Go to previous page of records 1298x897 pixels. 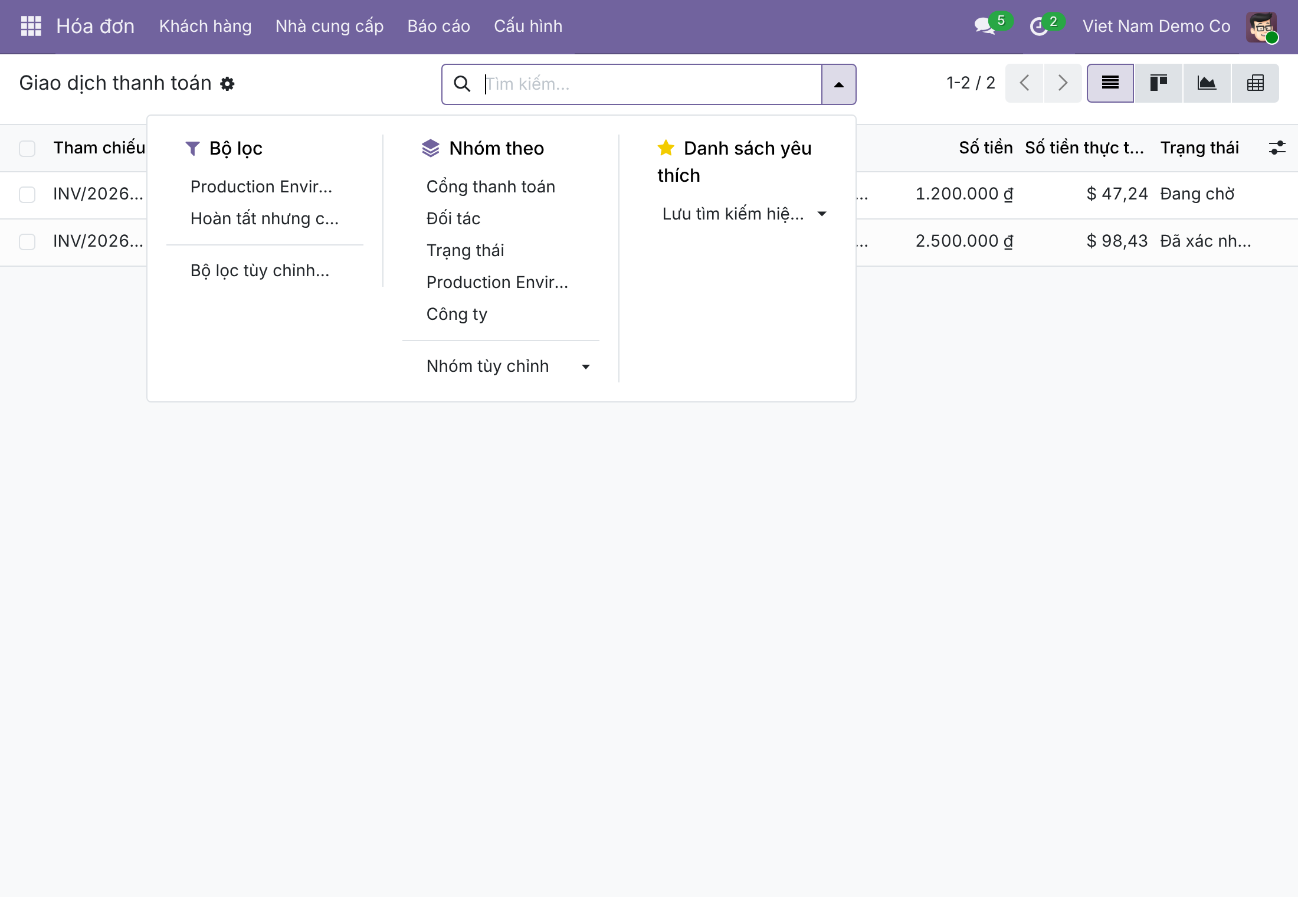[x=1025, y=83]
